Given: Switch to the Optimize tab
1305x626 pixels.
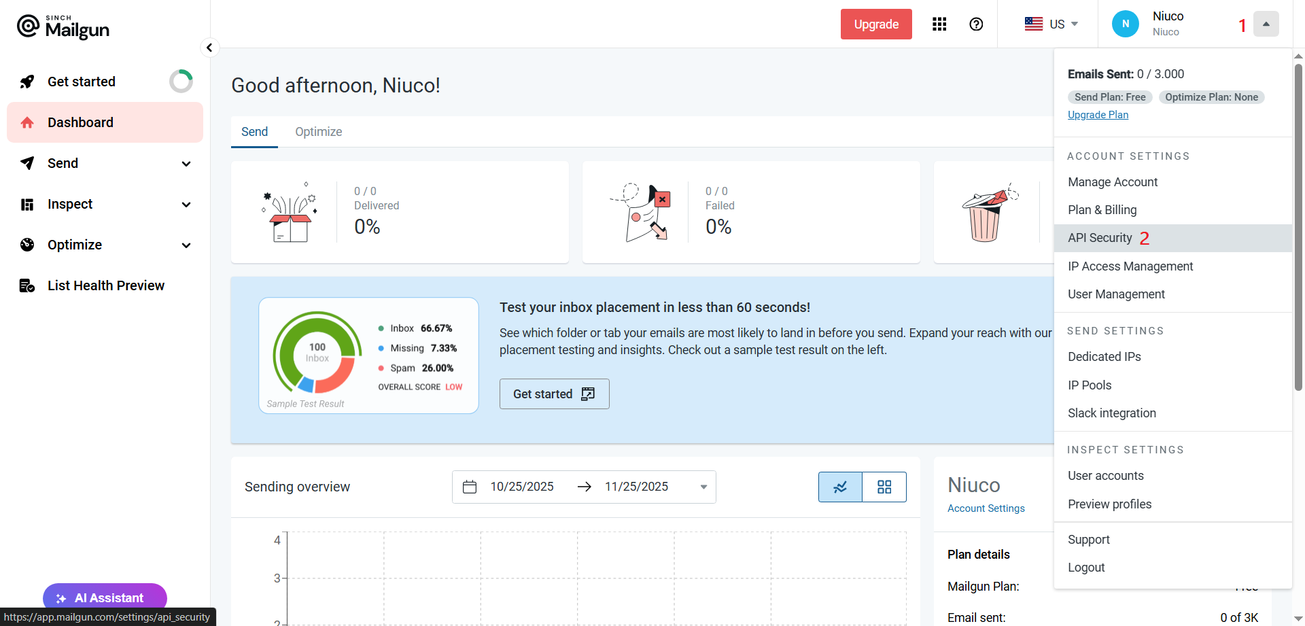Looking at the screenshot, I should click(318, 132).
